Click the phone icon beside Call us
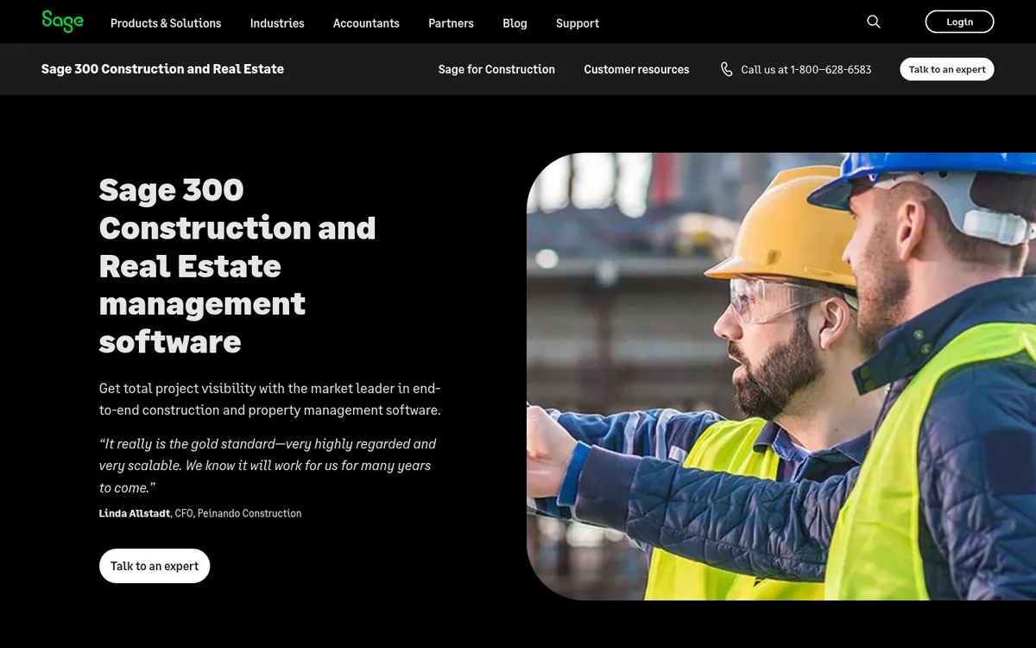The height and width of the screenshot is (648, 1036). pyautogui.click(x=727, y=69)
